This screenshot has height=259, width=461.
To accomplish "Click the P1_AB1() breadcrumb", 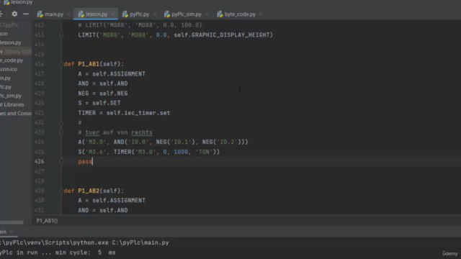I will coord(47,221).
